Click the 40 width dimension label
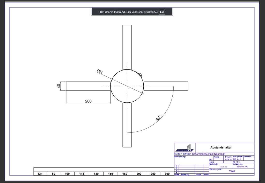265x183 pixels. (59, 86)
